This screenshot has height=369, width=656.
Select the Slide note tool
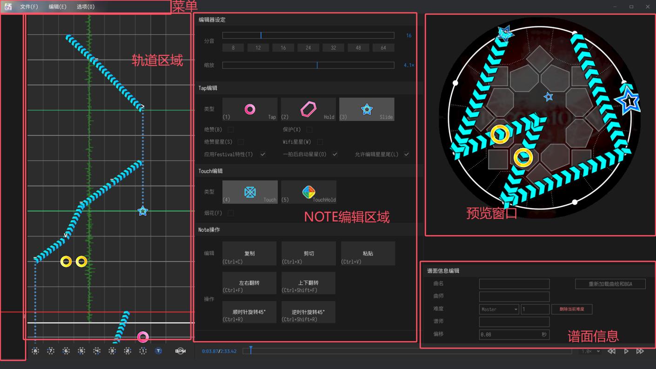tap(367, 109)
